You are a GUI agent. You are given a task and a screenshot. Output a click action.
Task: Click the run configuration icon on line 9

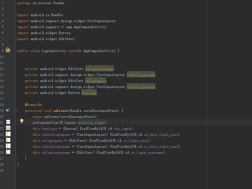(8, 50)
